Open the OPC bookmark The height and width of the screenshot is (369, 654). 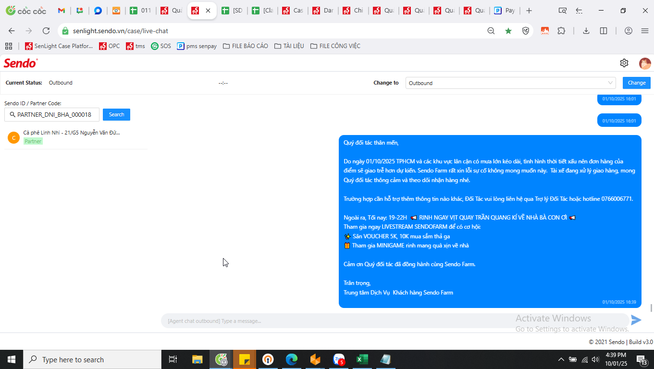tap(110, 46)
